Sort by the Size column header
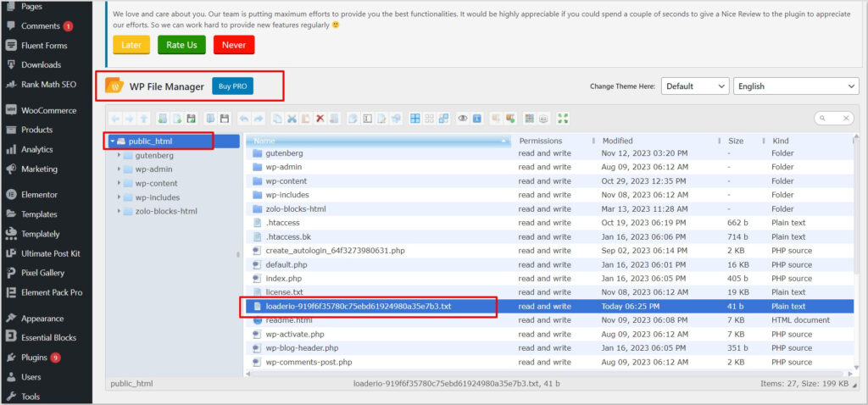Image resolution: width=868 pixels, height=405 pixels. (x=744, y=141)
